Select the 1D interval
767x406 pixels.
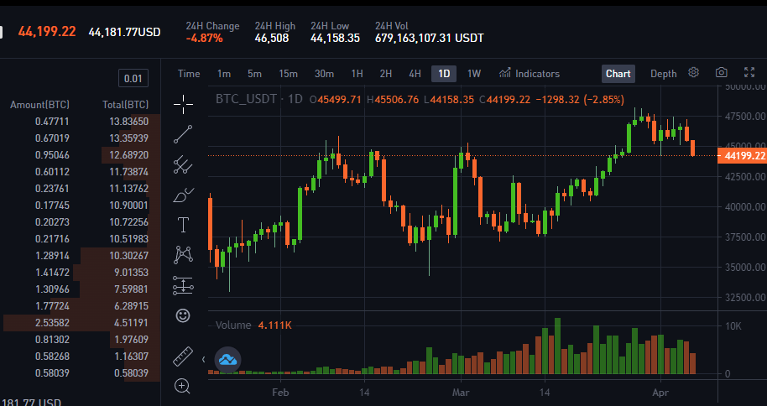coord(444,74)
